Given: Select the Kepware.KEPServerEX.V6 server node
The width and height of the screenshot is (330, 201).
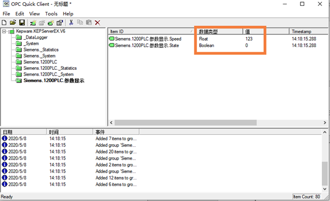Looking at the screenshot, I should click(x=40, y=31).
